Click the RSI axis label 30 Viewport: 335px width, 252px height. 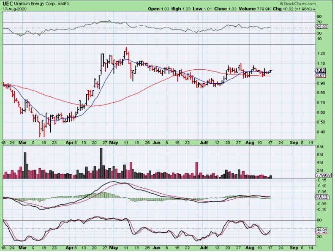coord(319,33)
